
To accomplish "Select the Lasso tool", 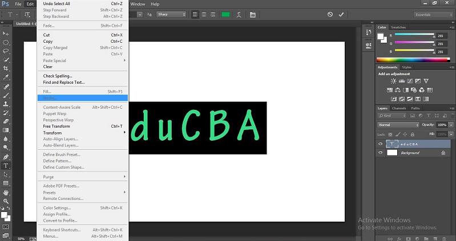I will (x=6, y=51).
